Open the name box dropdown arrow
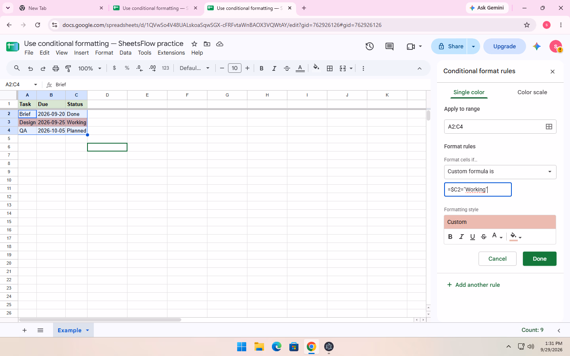 click(36, 85)
